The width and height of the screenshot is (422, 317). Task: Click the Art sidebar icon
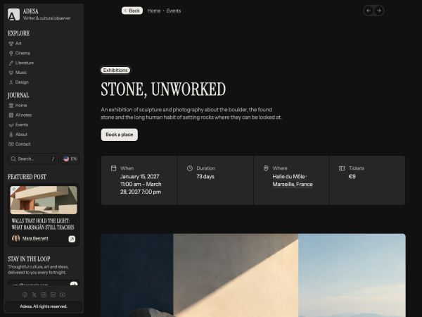pyautogui.click(x=11, y=44)
